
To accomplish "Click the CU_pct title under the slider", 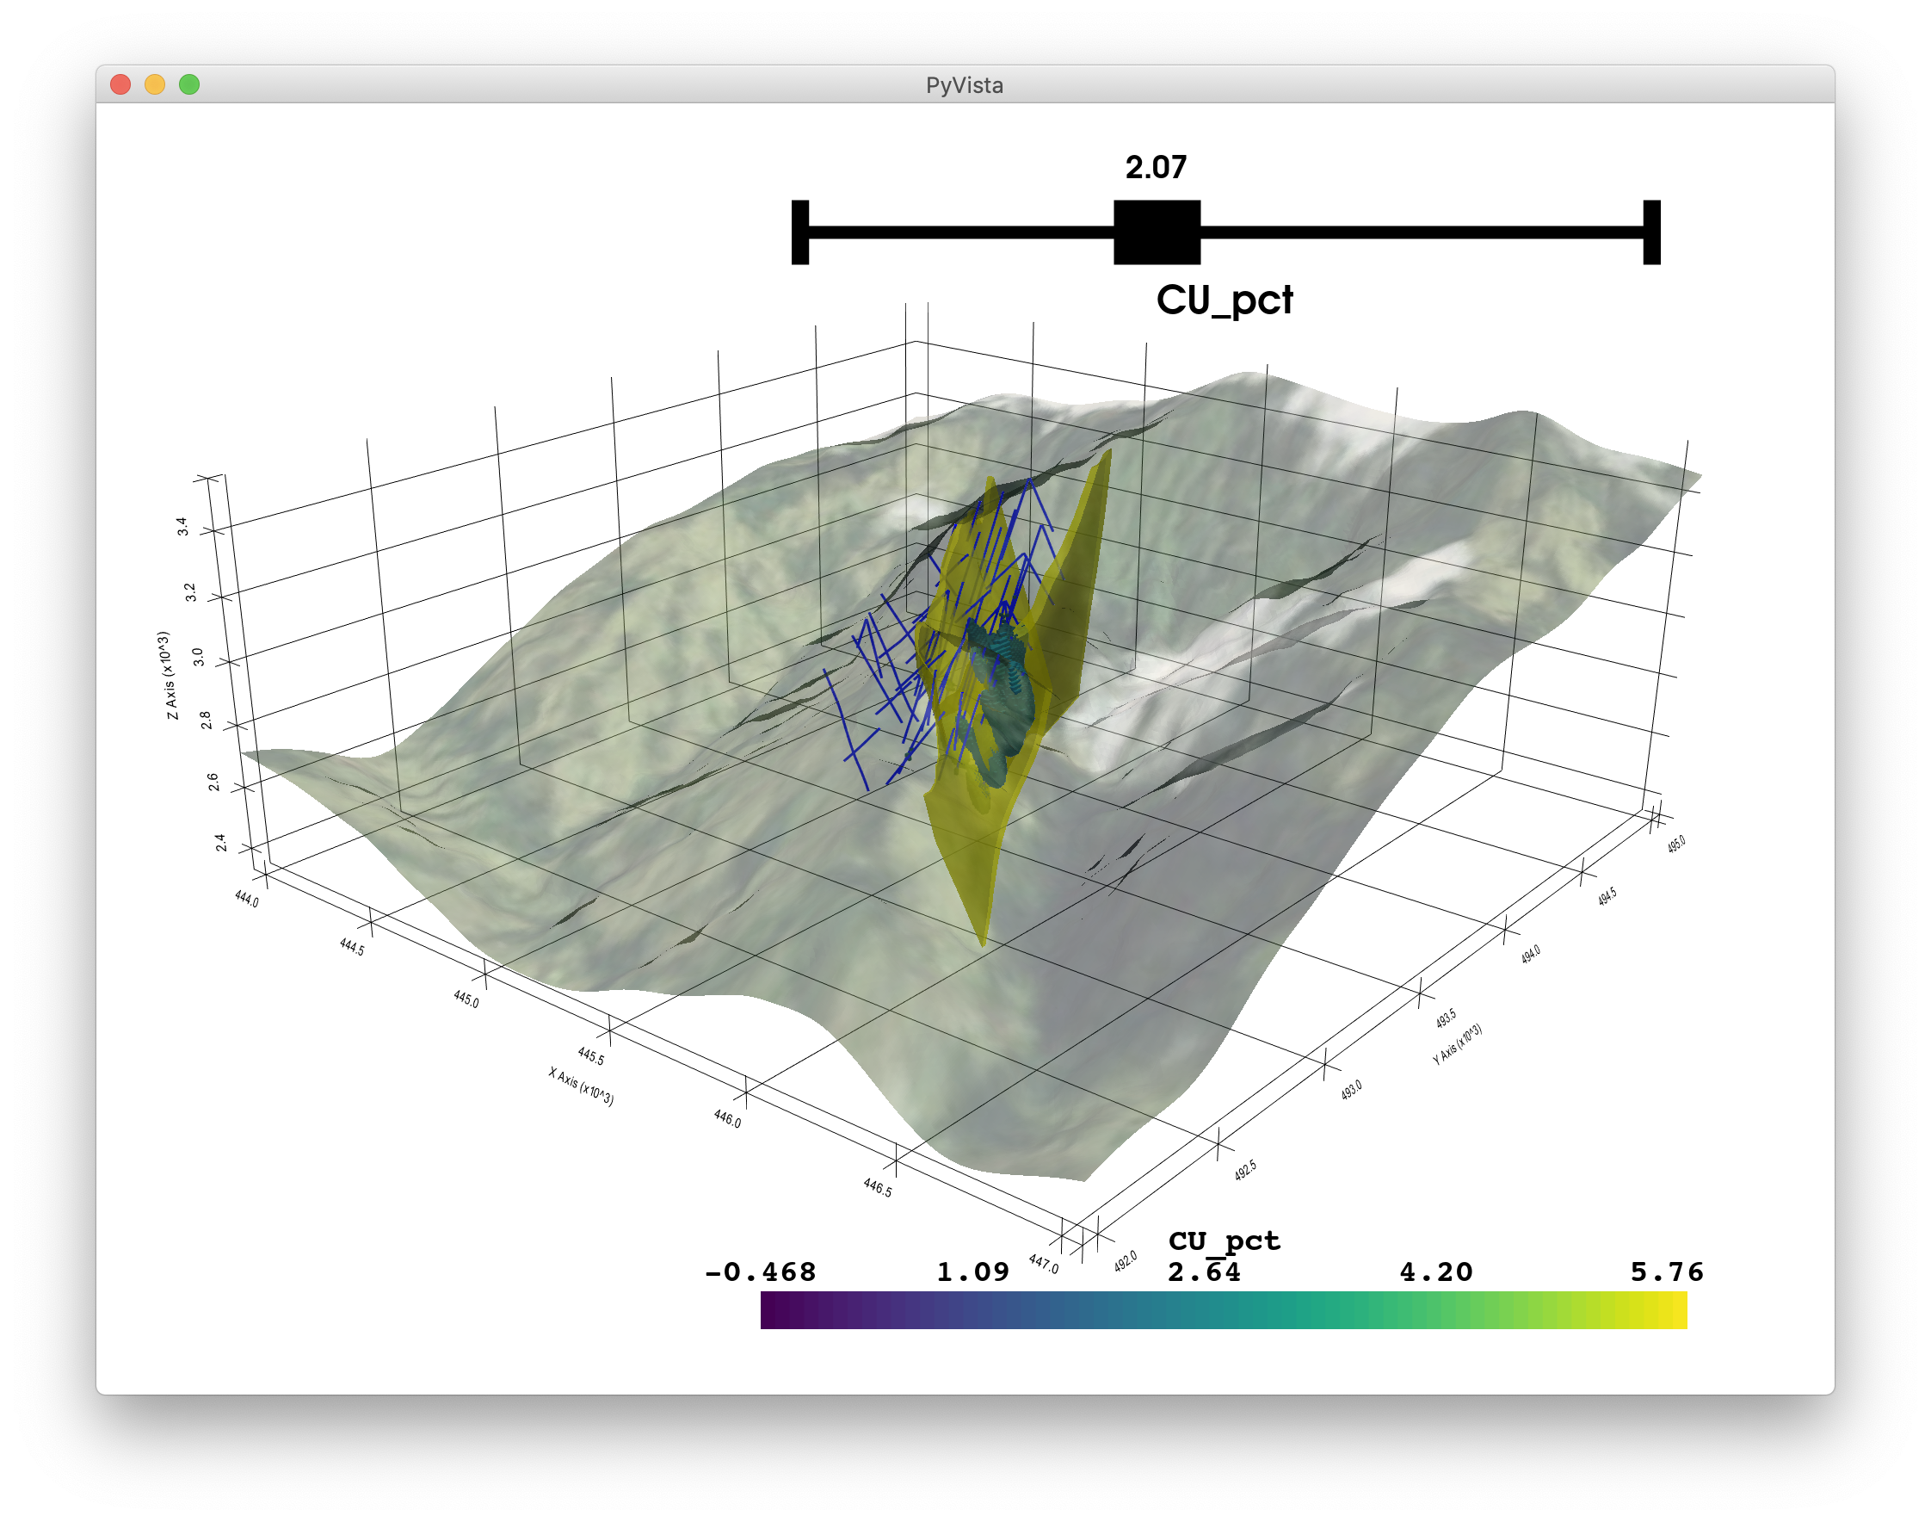I will tap(1224, 300).
